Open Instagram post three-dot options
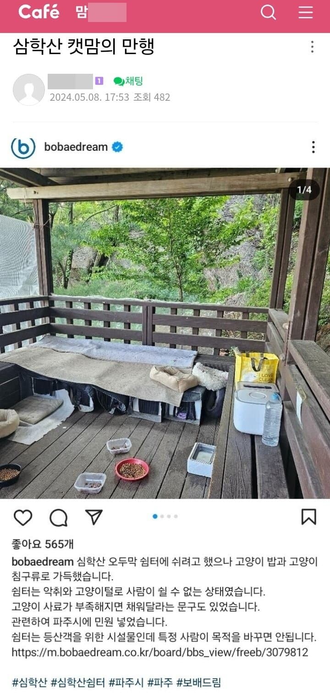This screenshot has height=693, width=330. coord(313,147)
